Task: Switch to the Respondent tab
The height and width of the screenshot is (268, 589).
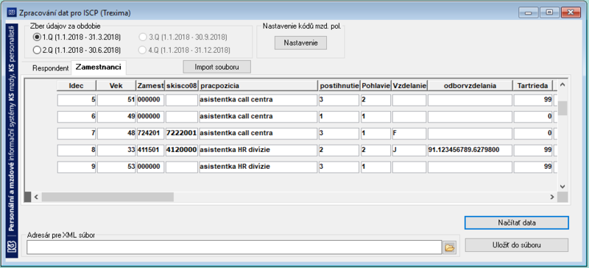Action: (x=50, y=68)
